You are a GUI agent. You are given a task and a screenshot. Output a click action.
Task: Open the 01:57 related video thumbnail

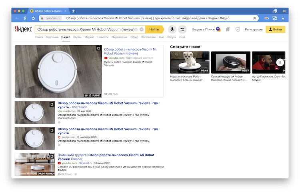click(231, 62)
